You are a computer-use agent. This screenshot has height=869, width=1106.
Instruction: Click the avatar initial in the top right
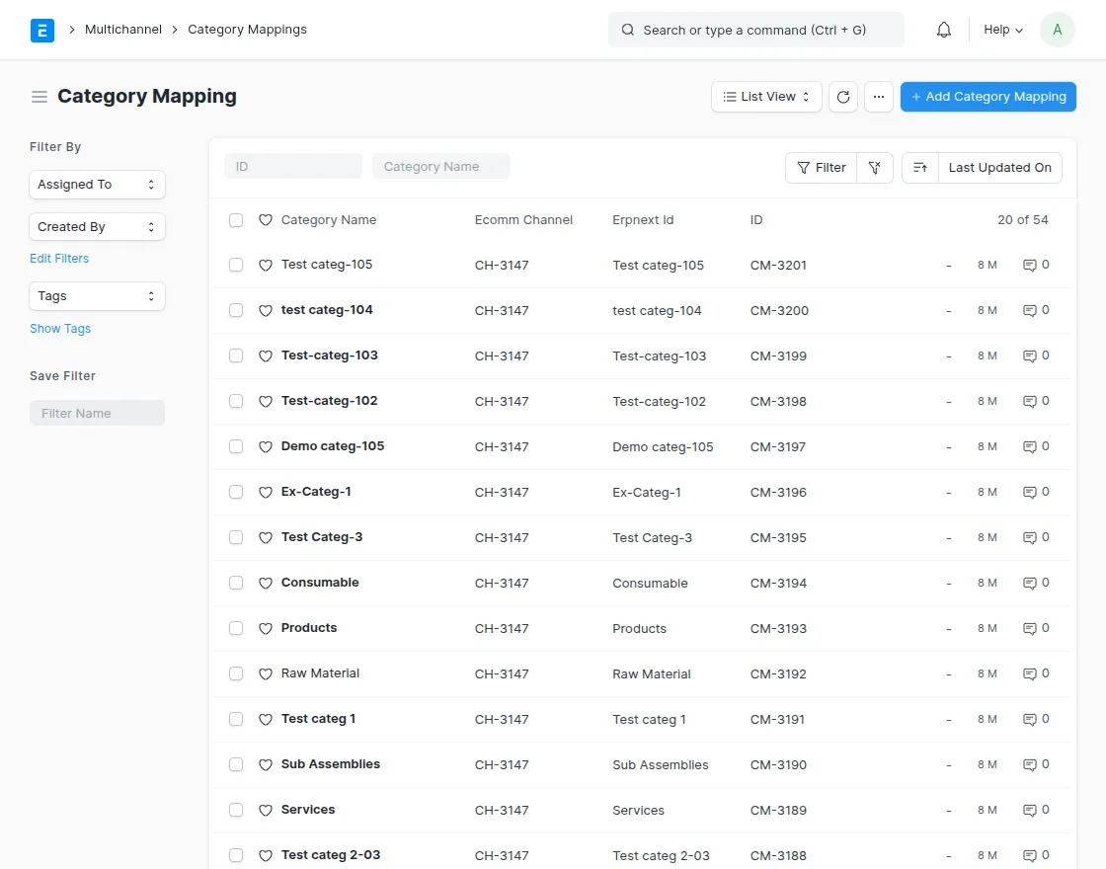[1057, 30]
